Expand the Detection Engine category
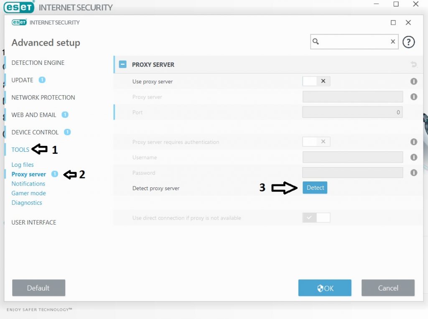Viewport: 428px width, 319px height. pyautogui.click(x=38, y=63)
